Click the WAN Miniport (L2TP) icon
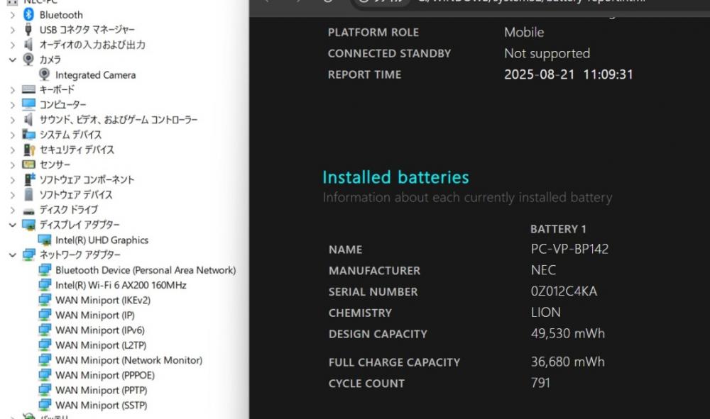Viewport: 710px width, 419px height. click(44, 345)
